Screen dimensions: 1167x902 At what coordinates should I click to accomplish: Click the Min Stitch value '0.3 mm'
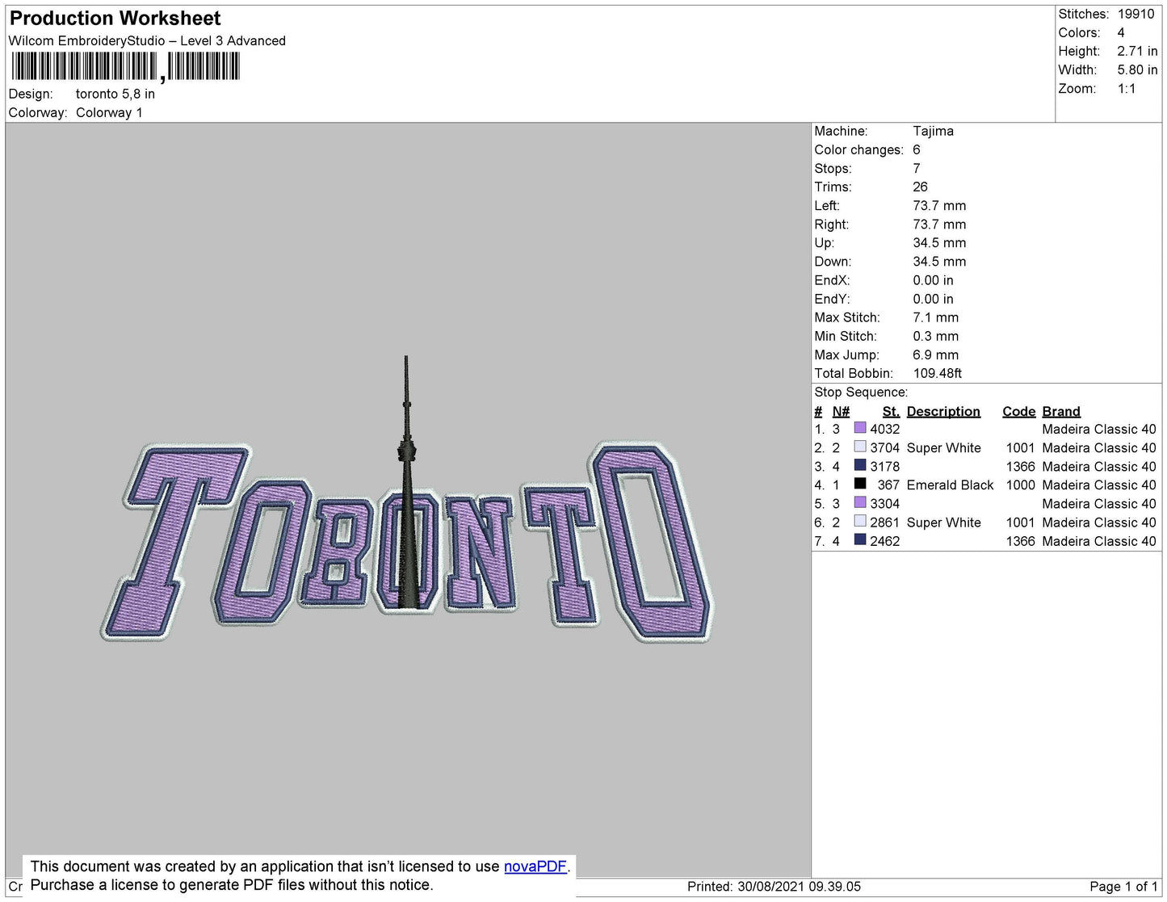pos(936,336)
